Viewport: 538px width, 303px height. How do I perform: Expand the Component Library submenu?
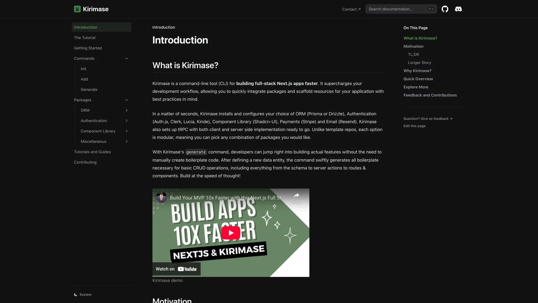127,131
